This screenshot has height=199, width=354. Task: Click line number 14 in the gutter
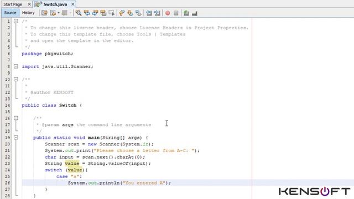[7, 106]
